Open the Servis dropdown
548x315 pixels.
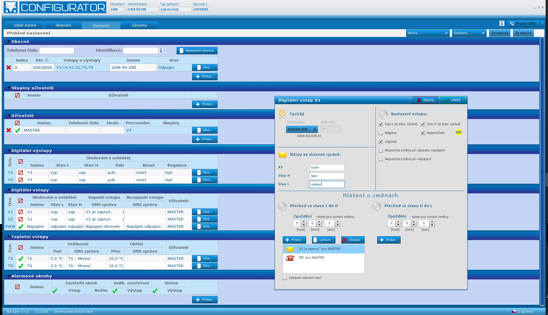pyautogui.click(x=428, y=33)
